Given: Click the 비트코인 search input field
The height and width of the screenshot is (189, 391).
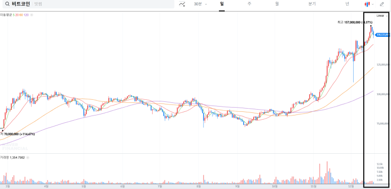Looking at the screenshot, I should click(89, 4).
